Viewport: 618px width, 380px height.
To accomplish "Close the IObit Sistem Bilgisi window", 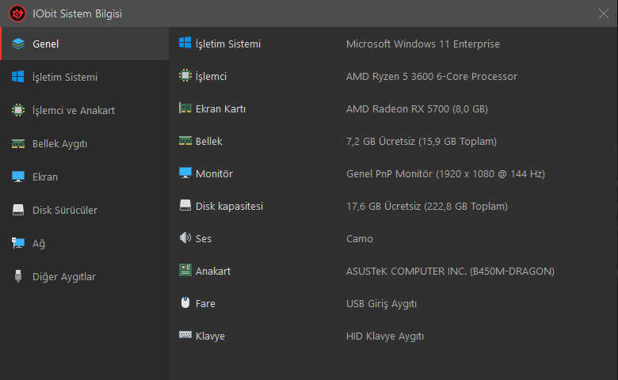I will [x=604, y=13].
